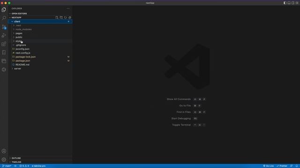Click the New File icon in NEXTAPP header
Viewport: 300px width, 168px height.
click(57, 18)
